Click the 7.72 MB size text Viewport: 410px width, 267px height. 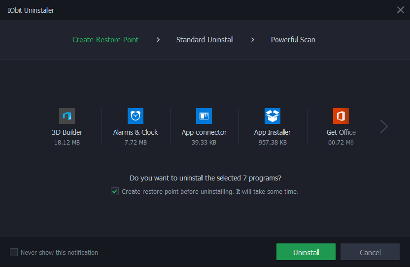(136, 143)
